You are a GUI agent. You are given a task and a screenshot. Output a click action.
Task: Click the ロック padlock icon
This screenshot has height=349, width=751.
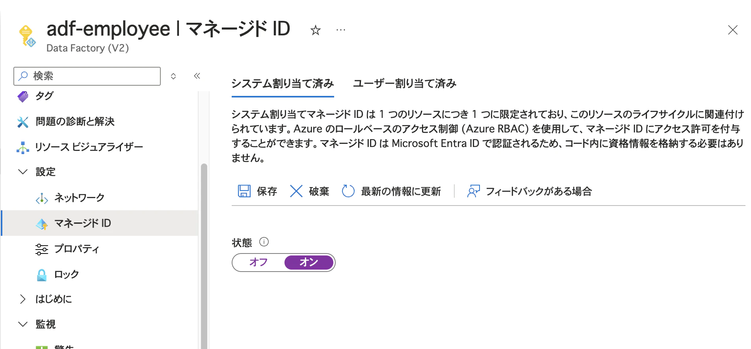coord(42,275)
